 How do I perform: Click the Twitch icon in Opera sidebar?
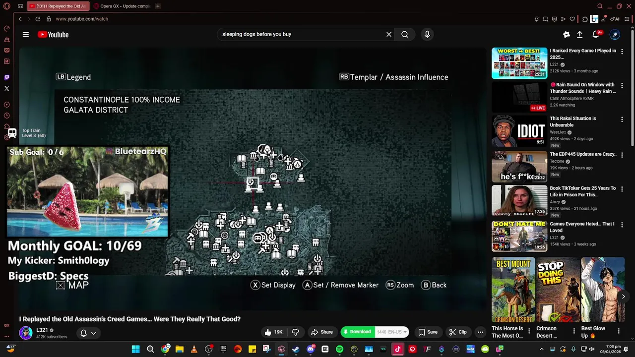click(x=6, y=77)
